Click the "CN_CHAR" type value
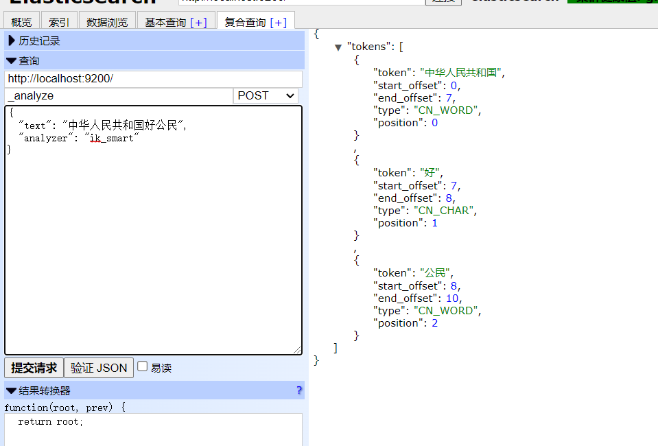The image size is (658, 446). (445, 210)
